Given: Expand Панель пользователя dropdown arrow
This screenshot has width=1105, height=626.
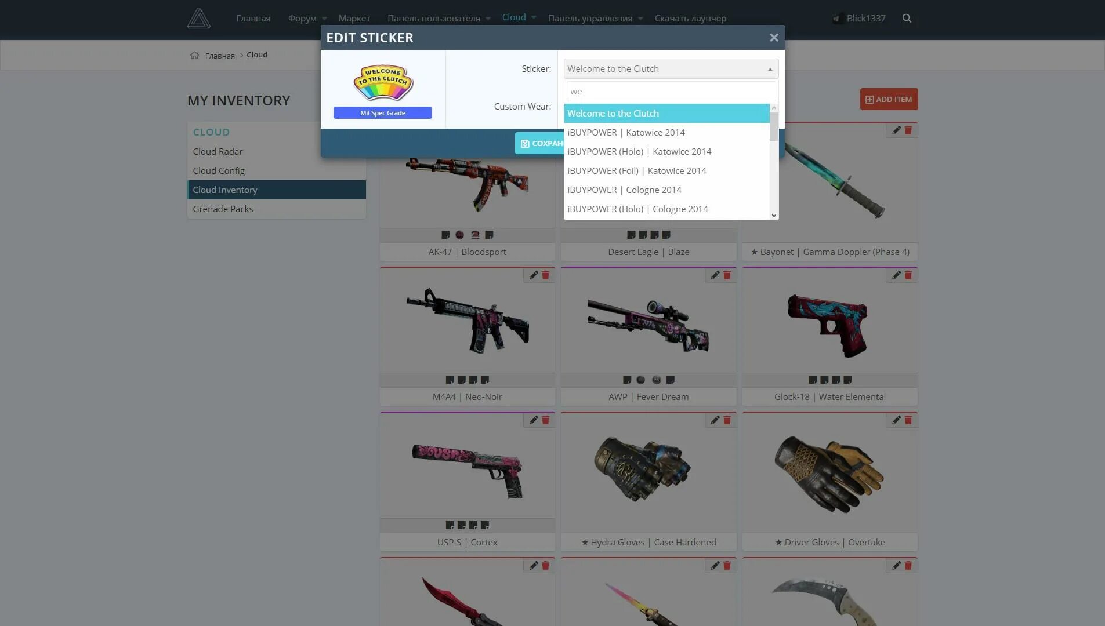Looking at the screenshot, I should pos(488,19).
